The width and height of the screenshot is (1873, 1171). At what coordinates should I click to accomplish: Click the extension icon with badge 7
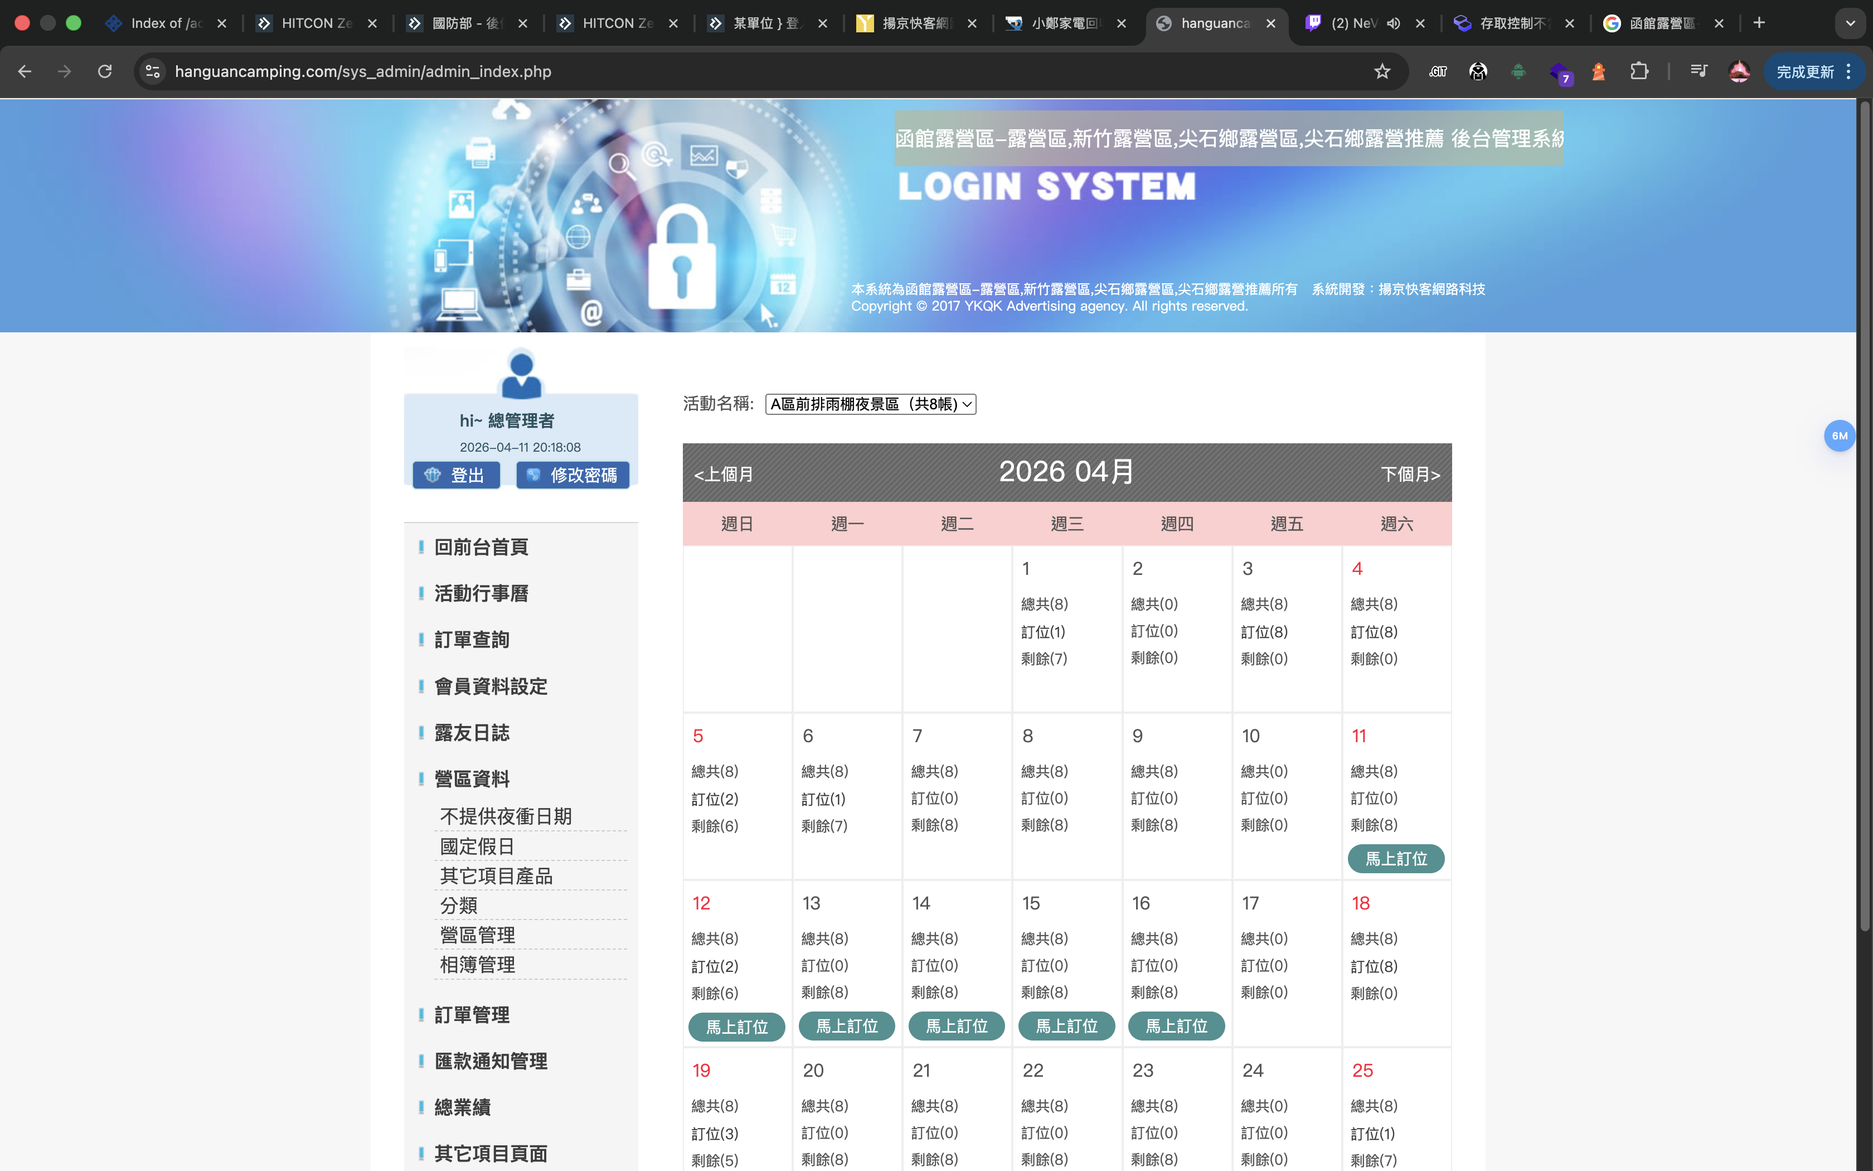click(1560, 73)
